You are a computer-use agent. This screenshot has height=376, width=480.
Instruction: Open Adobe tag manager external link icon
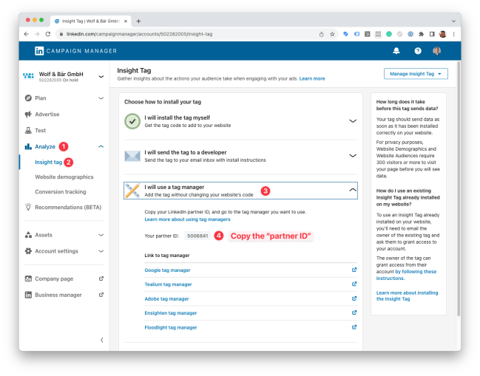click(354, 298)
